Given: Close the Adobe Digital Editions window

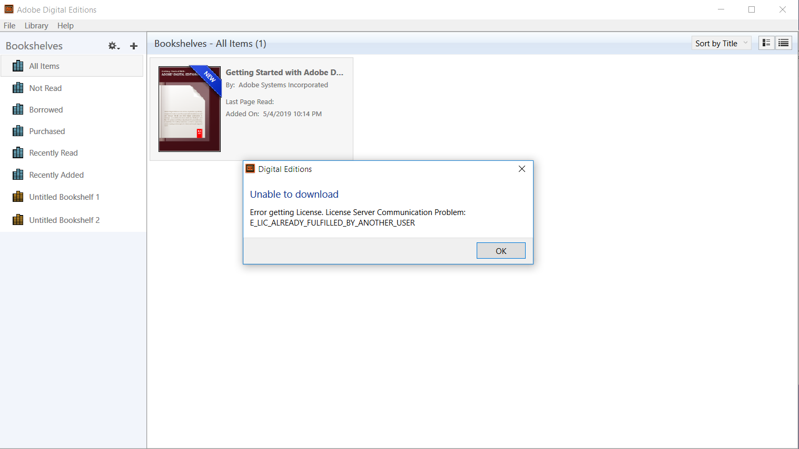Looking at the screenshot, I should coord(783,9).
